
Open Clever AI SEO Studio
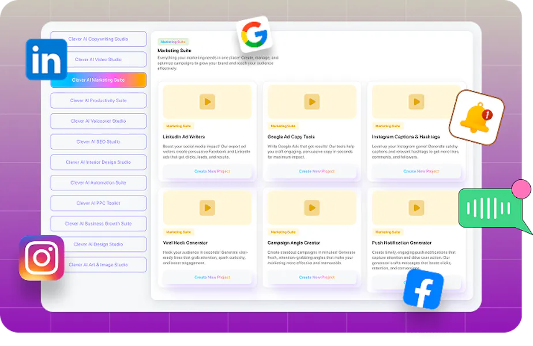coord(98,141)
